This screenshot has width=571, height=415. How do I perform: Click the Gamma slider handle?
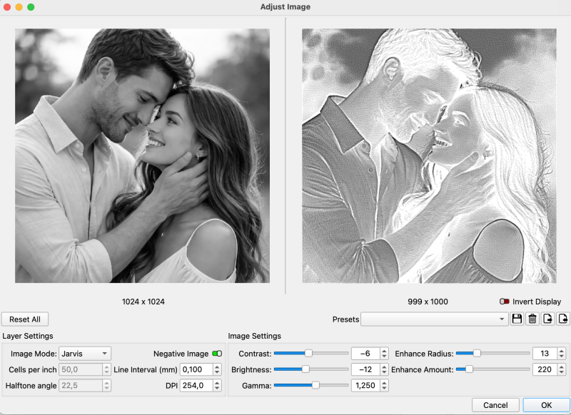coord(315,385)
